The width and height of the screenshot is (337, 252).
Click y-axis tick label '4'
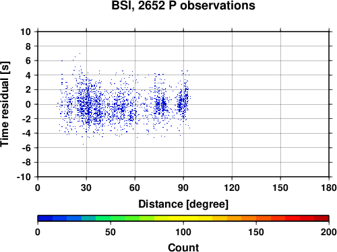[x=28, y=75]
